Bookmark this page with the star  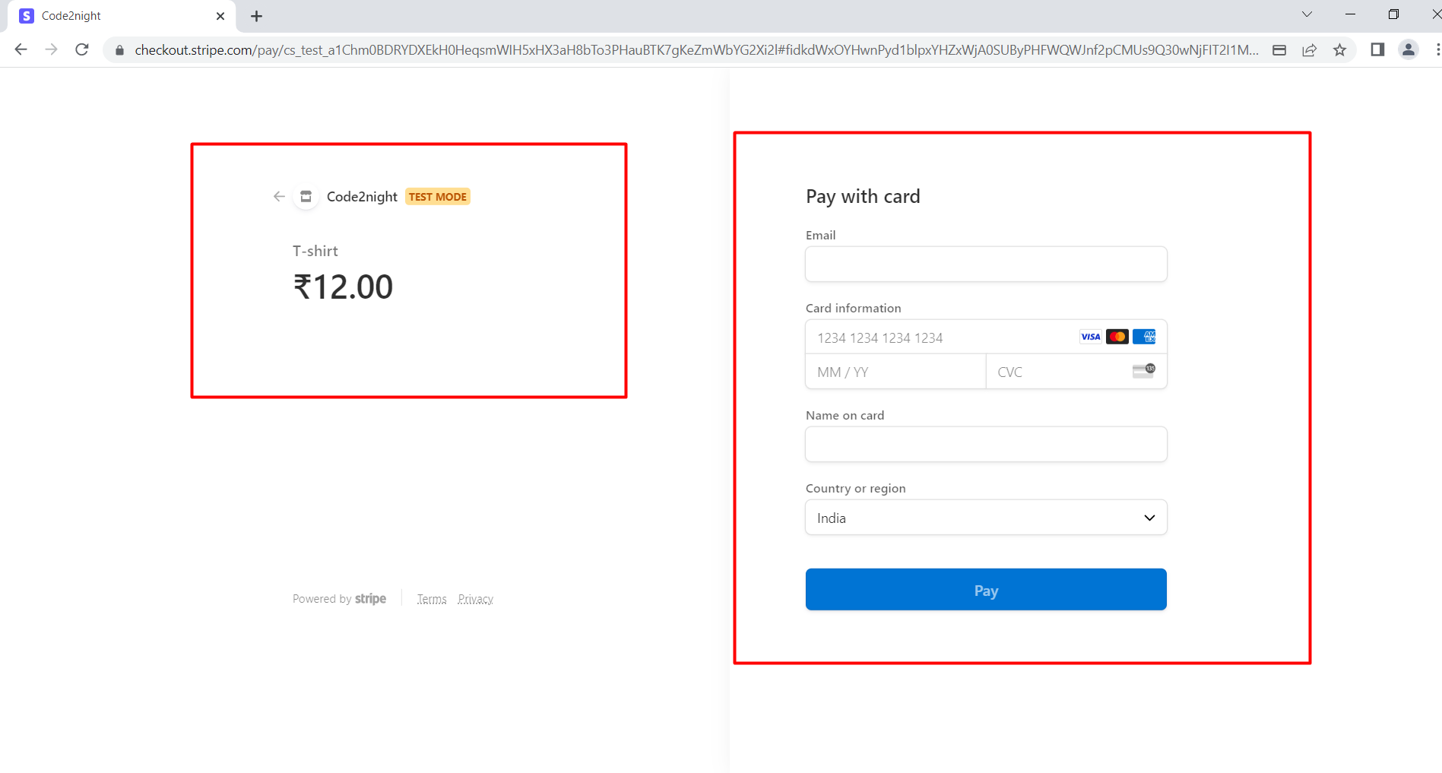(1339, 50)
